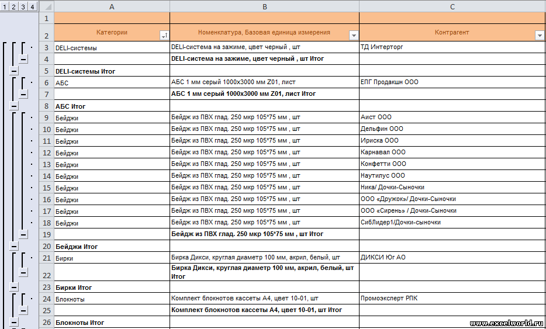Select cell Карнавал ООО
This screenshot has width=546, height=329.
point(452,152)
